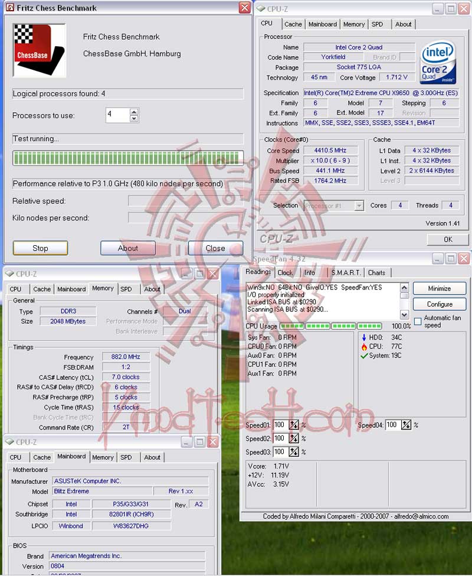
Task: Click About button in Fritz Chess Benchmark
Action: (x=128, y=248)
